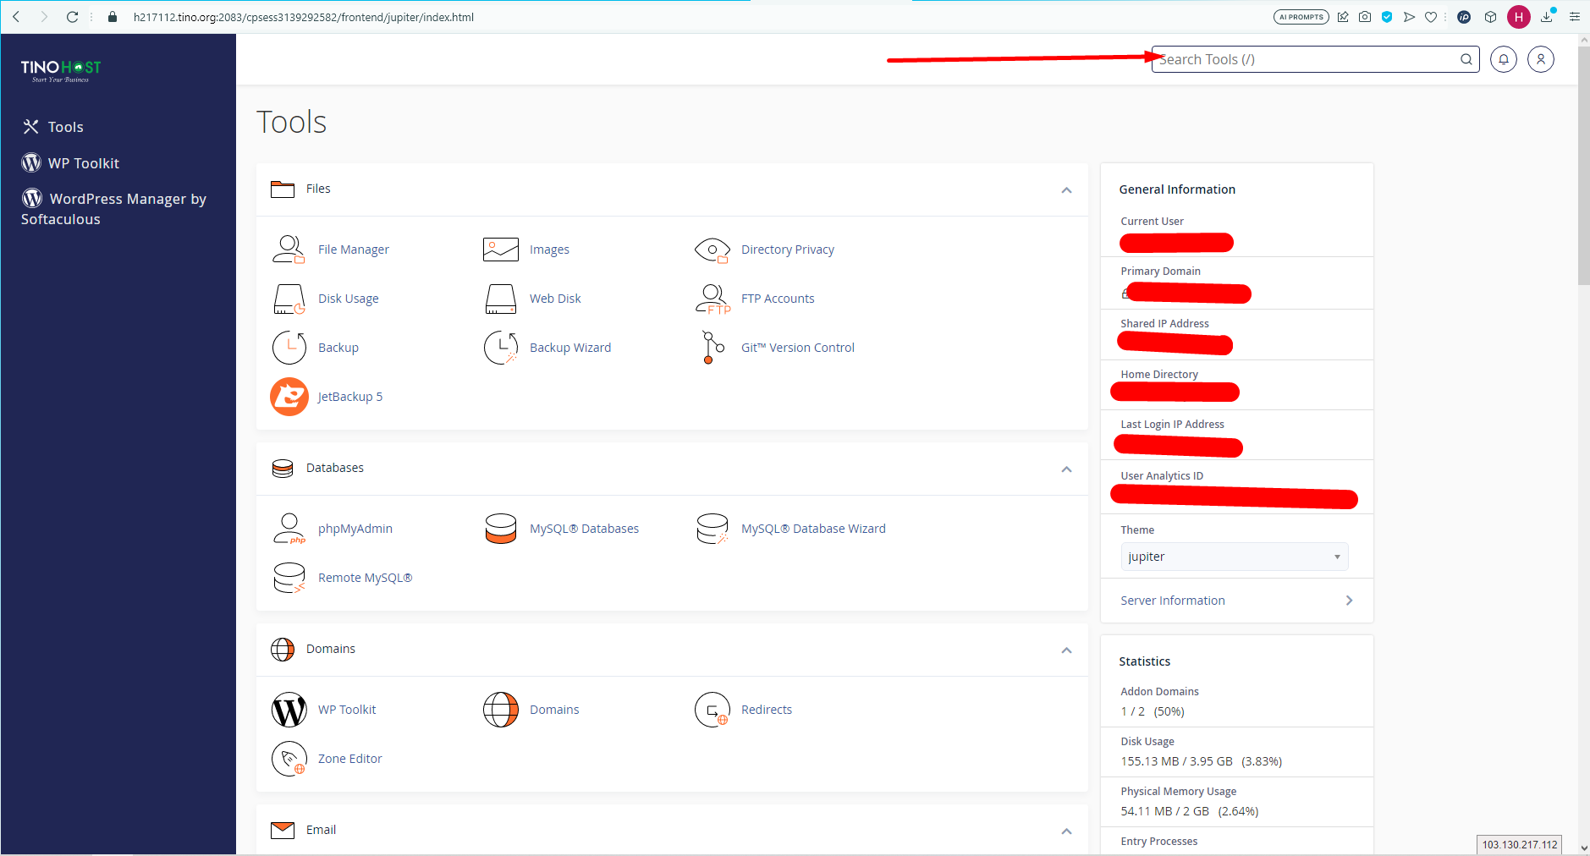Expand Server Information arrow
The height and width of the screenshot is (856, 1590).
click(x=1349, y=601)
